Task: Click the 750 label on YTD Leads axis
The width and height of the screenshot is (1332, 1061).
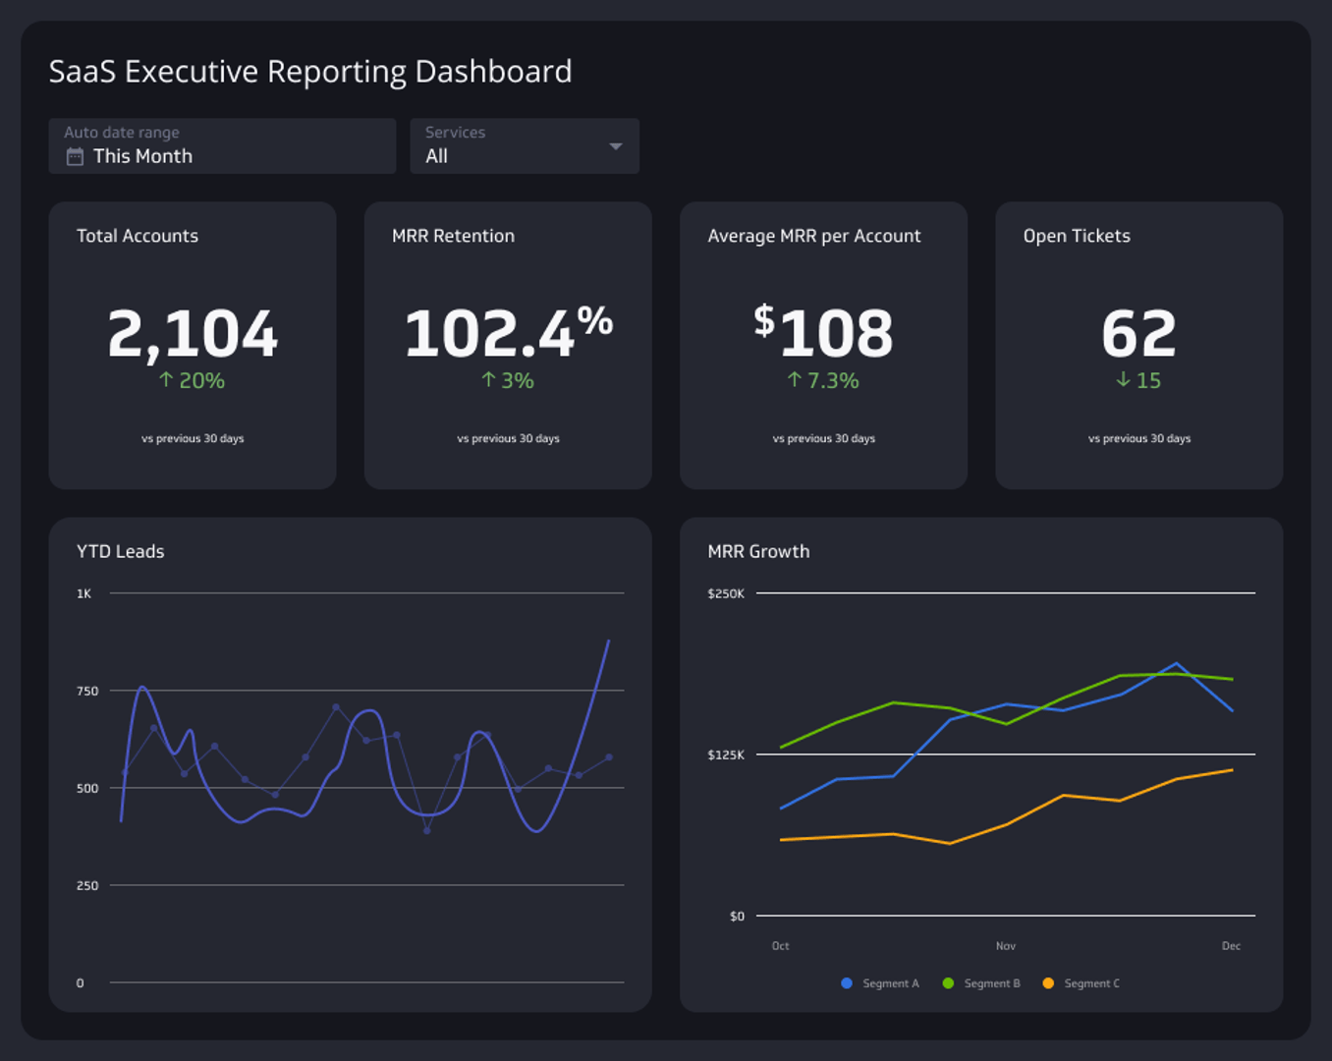Action: coord(87,691)
